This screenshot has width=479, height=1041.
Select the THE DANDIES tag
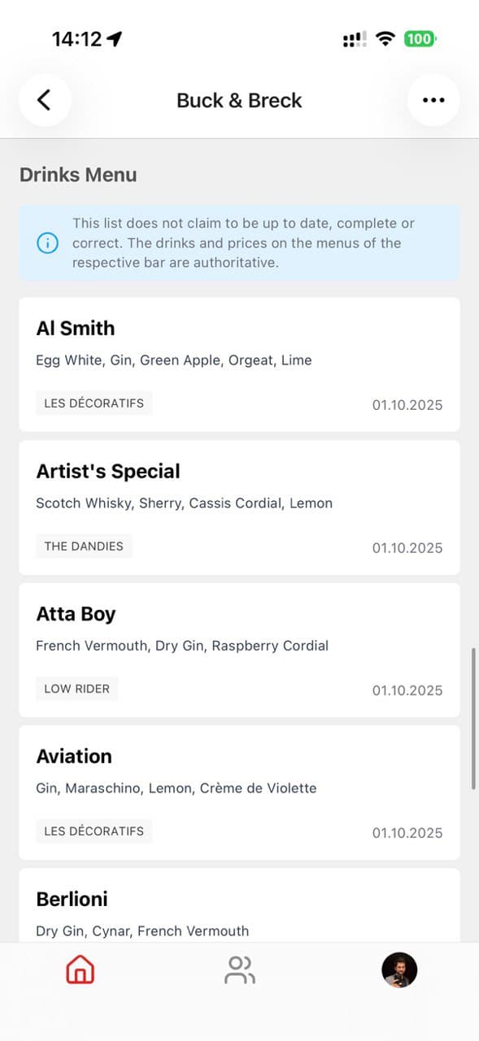83,546
